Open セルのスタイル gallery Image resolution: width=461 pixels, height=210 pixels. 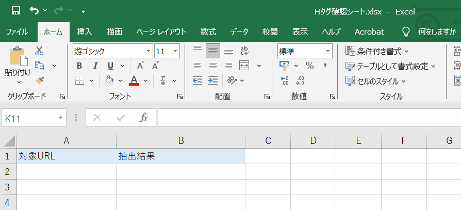[x=375, y=80]
